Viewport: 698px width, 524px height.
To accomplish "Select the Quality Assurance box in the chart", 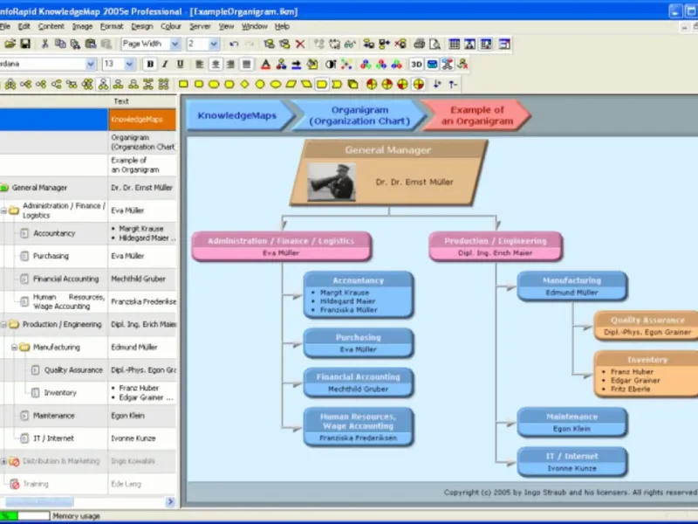I will coord(647,326).
